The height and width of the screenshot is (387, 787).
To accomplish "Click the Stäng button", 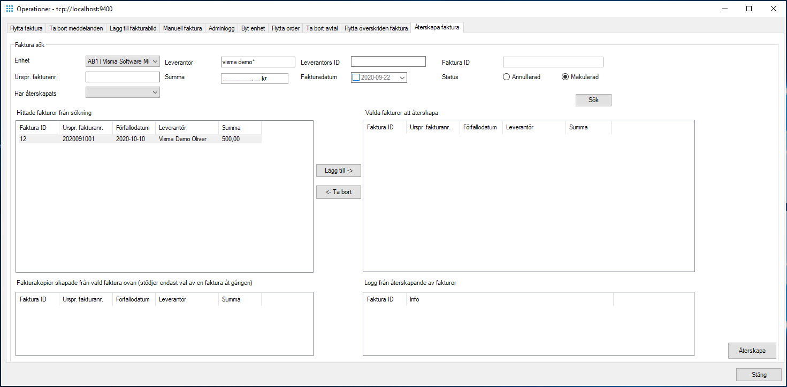I will pos(758,374).
